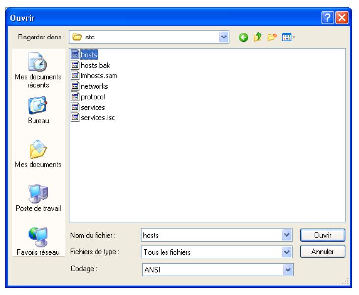The image size is (359, 295).
Task: Click the Annuler button
Action: pos(323,252)
